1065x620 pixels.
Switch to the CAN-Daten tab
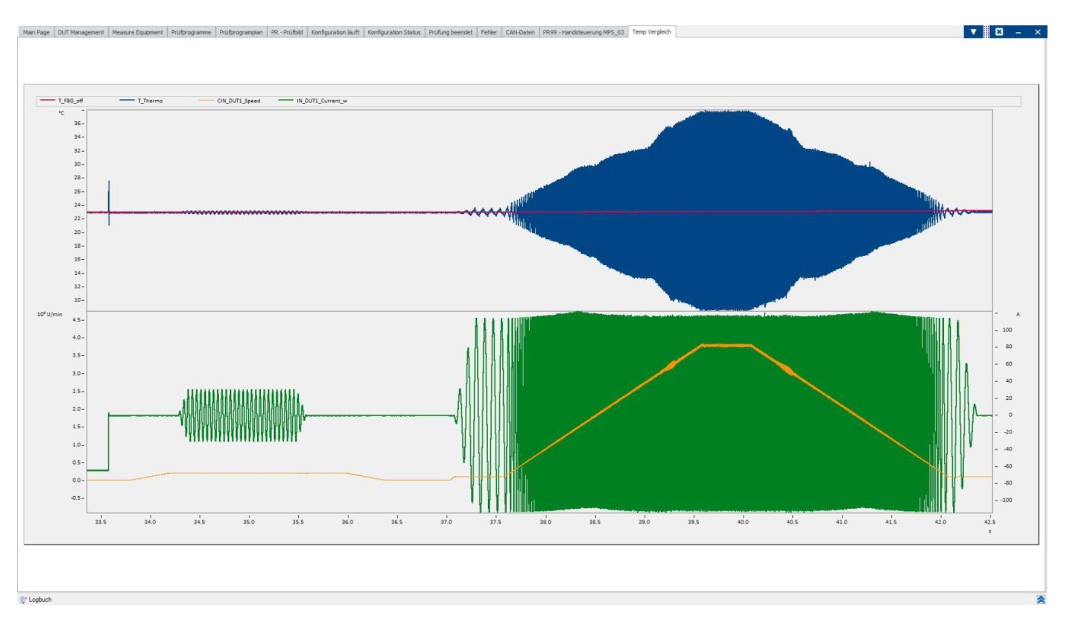[x=520, y=32]
